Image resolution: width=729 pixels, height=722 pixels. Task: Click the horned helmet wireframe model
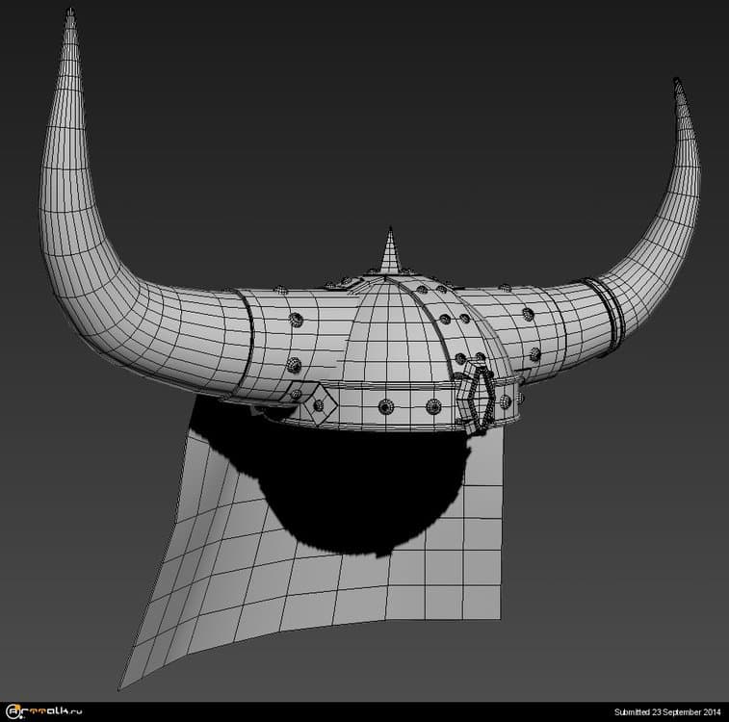point(370,348)
